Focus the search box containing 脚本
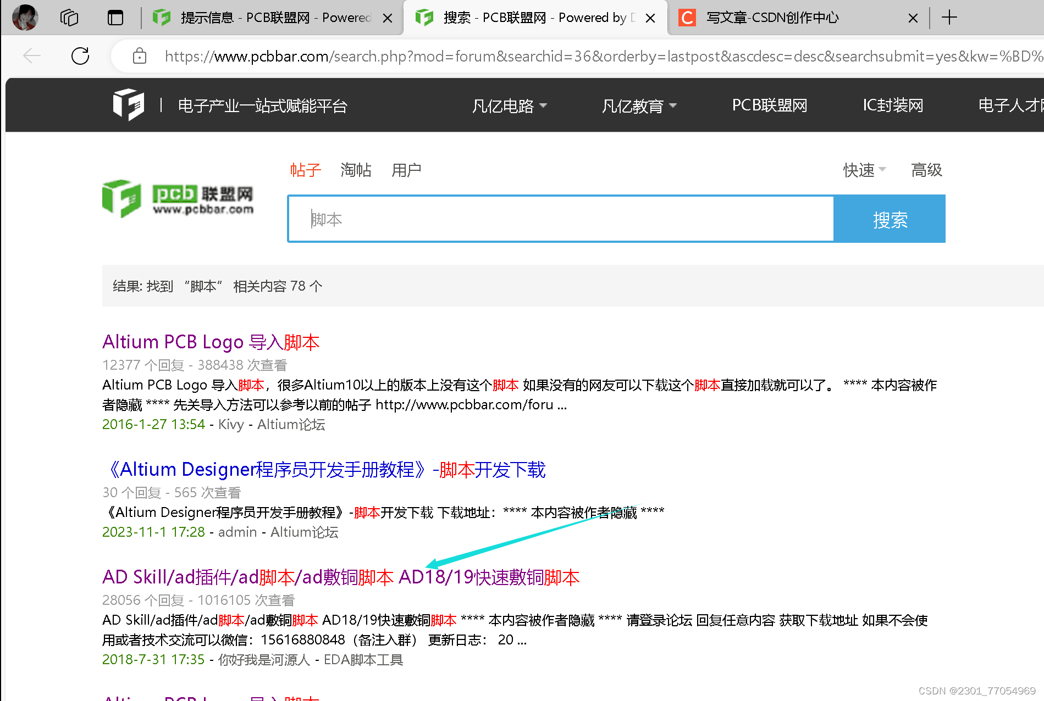Viewport: 1044px width, 701px height. pos(561,219)
